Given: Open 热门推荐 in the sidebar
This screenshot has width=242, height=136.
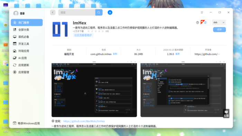Looking at the screenshot, I should pos(27,22).
